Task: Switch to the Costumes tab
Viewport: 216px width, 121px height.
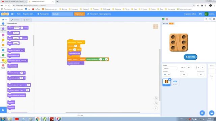Action: click(16, 20)
